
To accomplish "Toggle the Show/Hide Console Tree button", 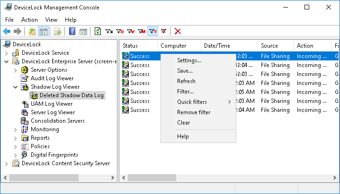I will [x=43, y=31].
